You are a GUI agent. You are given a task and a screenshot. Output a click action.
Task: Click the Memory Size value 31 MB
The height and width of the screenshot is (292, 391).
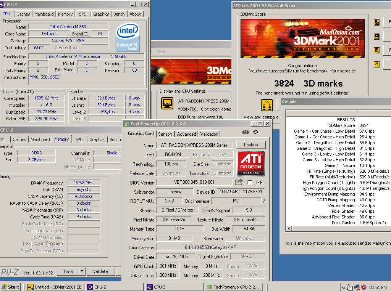pos(174,238)
